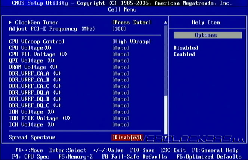
Task: Choose Enabled in the Help options
Action: coord(184,54)
